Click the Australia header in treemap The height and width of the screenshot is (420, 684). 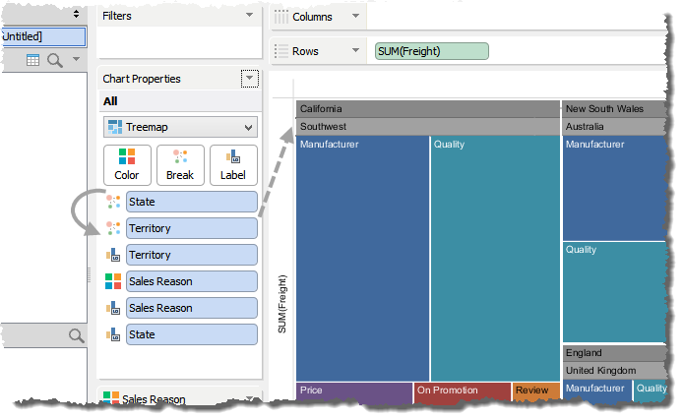pyautogui.click(x=615, y=127)
